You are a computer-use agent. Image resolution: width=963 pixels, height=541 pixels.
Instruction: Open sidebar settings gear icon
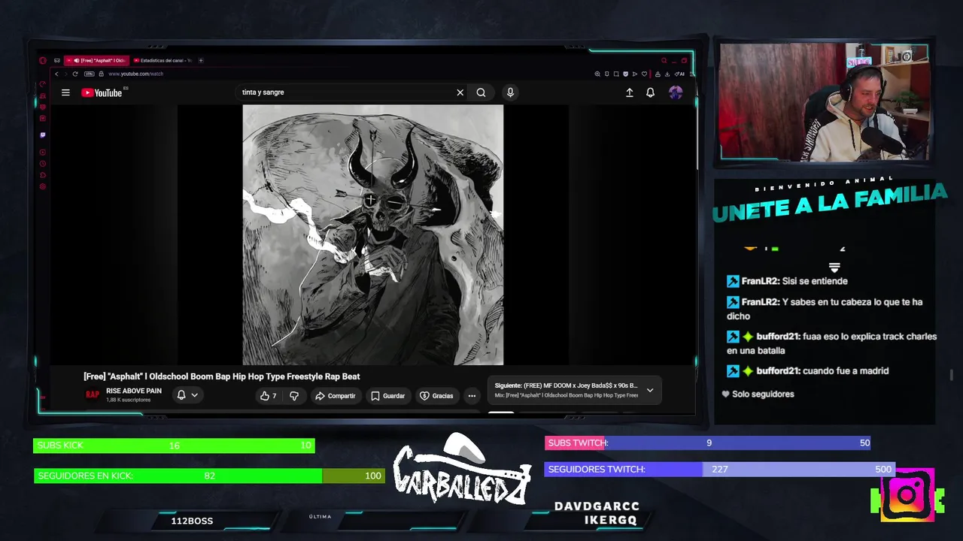[43, 186]
